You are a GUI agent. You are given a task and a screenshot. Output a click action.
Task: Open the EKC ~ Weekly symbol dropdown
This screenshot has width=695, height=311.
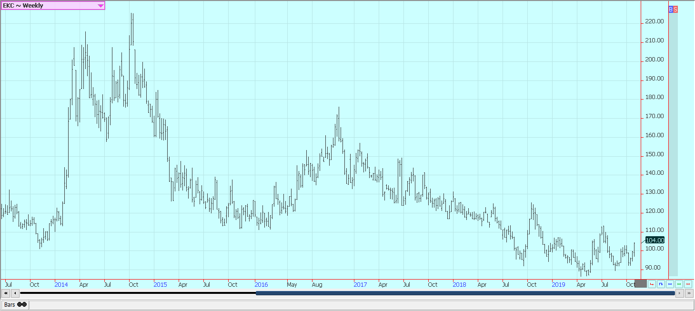click(x=53, y=5)
